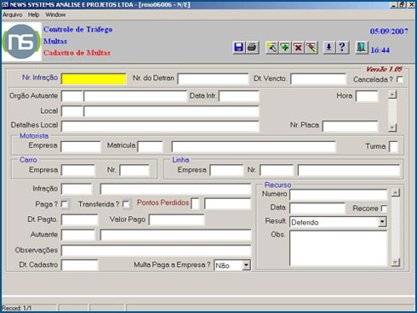Click the small Pontos Perdidos field

coord(195,204)
